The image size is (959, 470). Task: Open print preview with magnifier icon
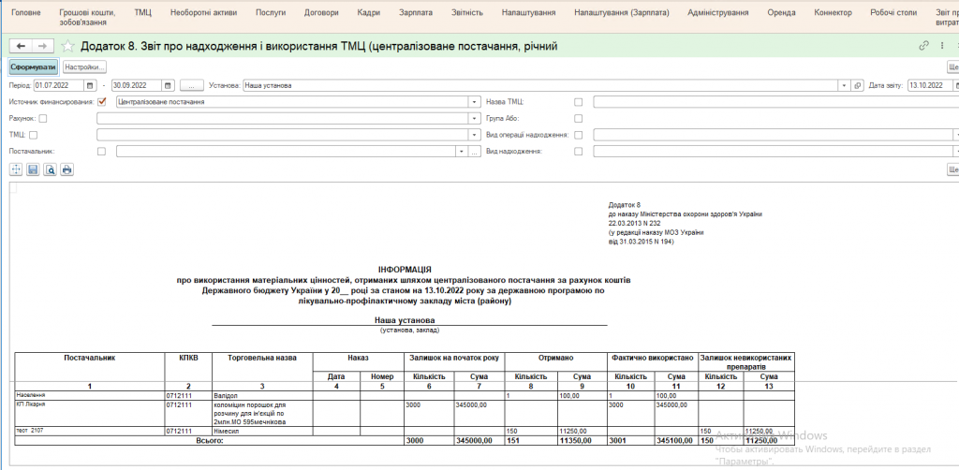tap(50, 169)
